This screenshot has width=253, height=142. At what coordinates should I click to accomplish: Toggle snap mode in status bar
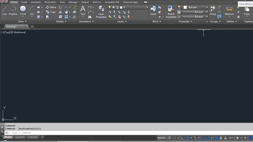tap(174, 138)
